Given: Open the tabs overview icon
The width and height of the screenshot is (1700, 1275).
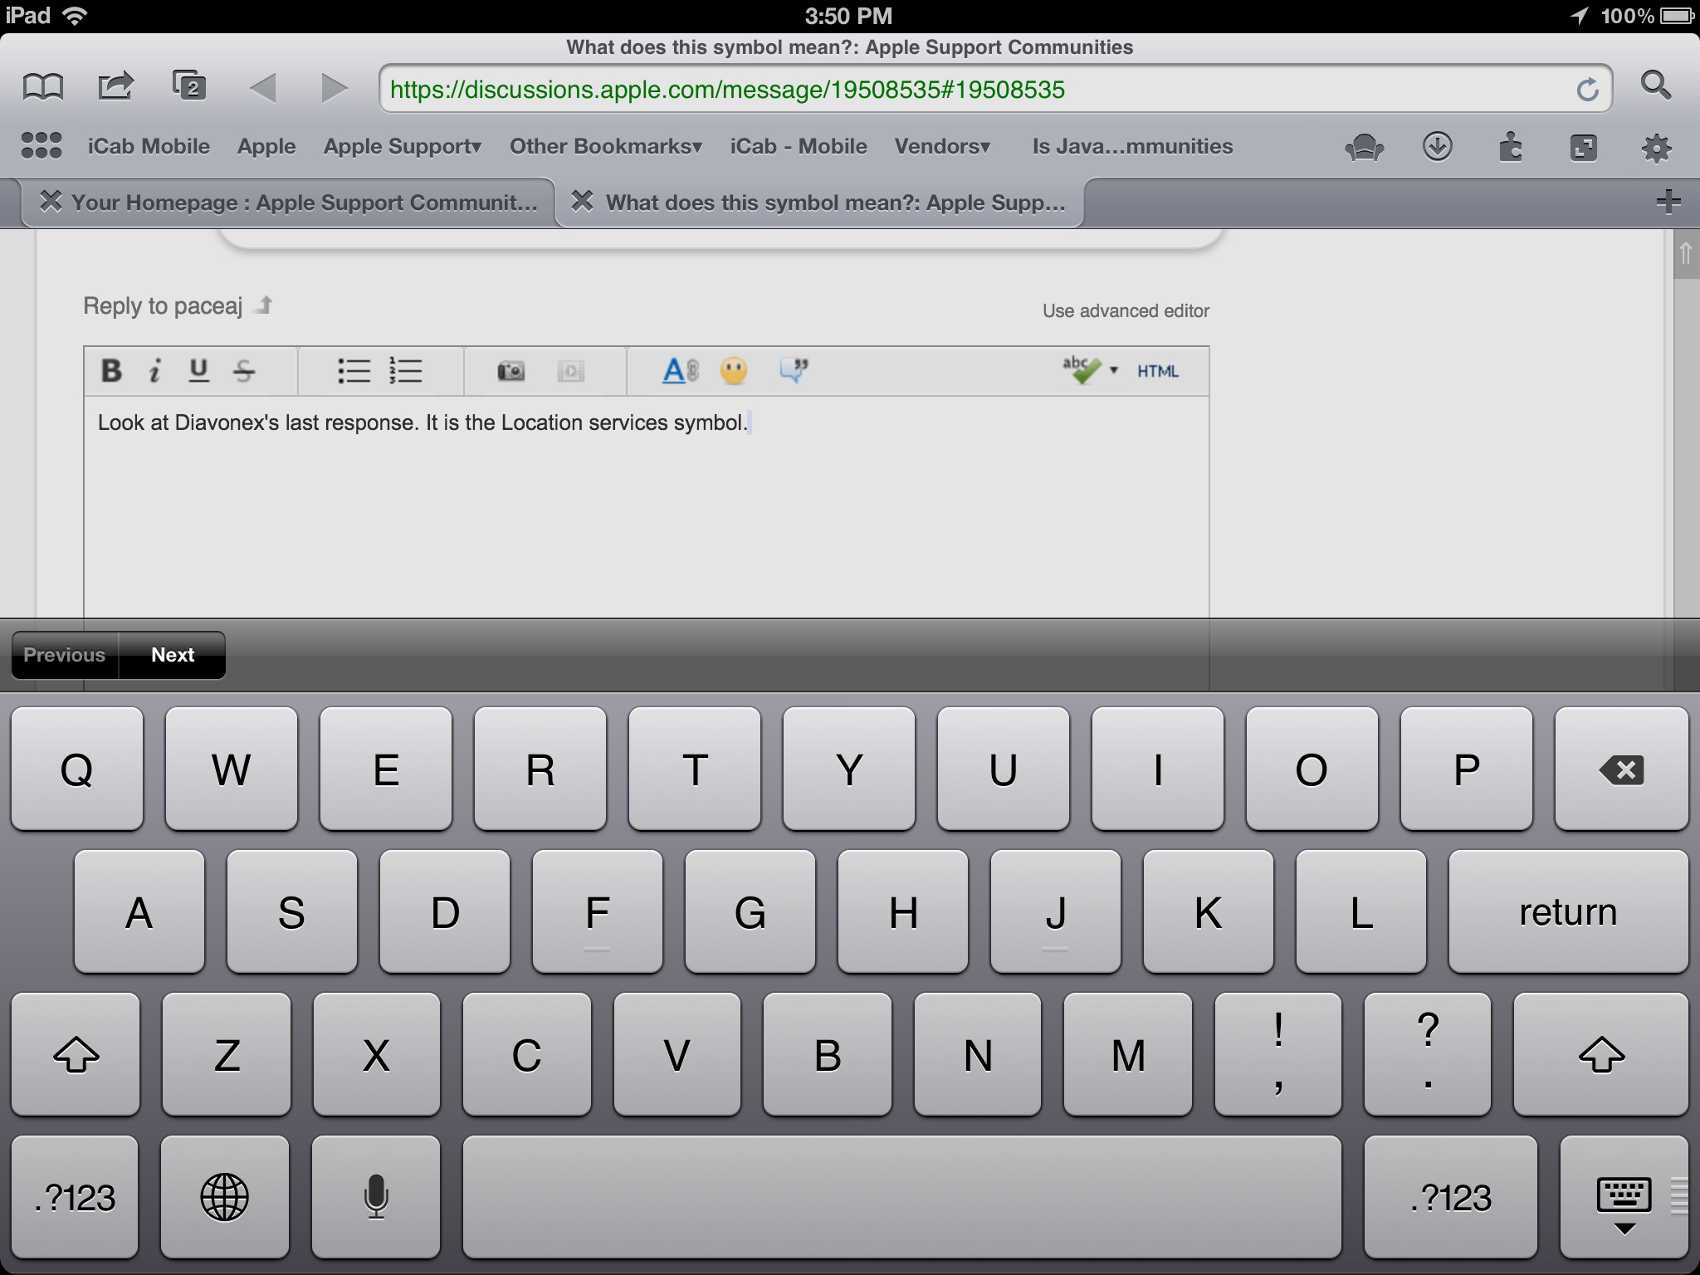Looking at the screenshot, I should click(x=189, y=85).
